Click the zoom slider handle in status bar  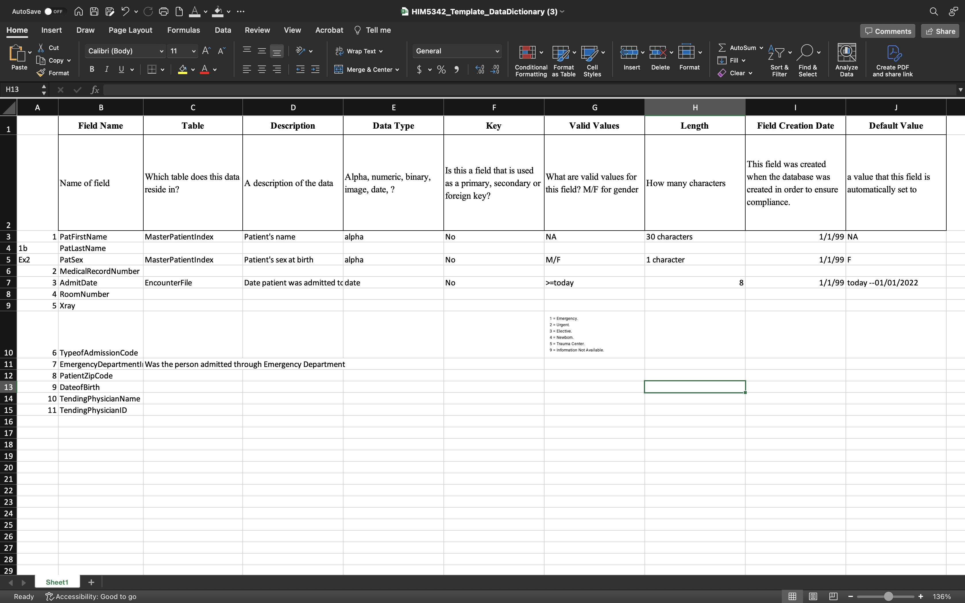[888, 596]
